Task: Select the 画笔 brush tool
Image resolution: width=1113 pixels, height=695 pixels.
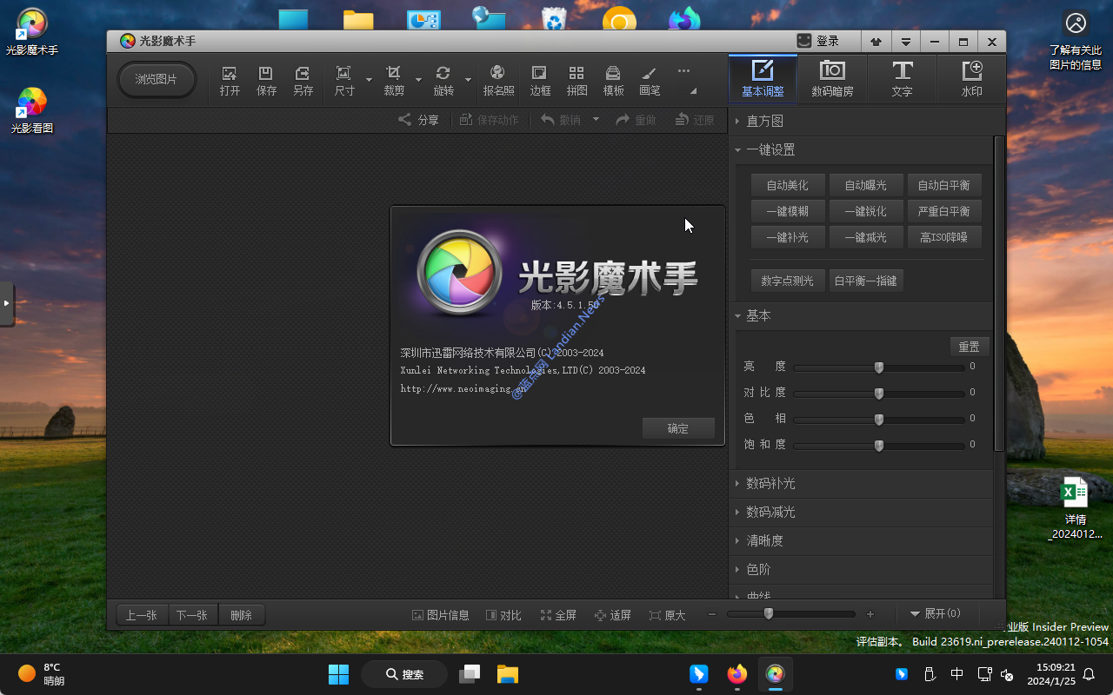Action: click(650, 81)
